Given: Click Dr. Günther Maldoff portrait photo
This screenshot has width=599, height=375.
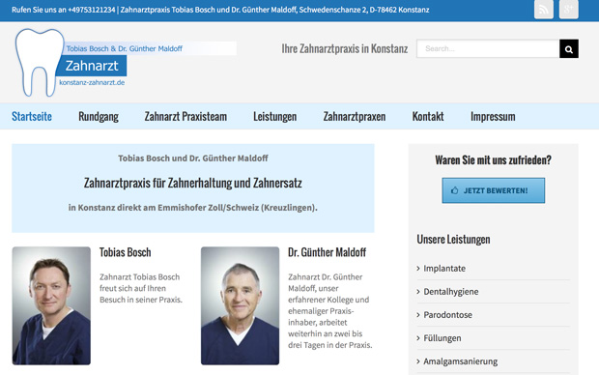Looking at the screenshot, I should pyautogui.click(x=240, y=305).
